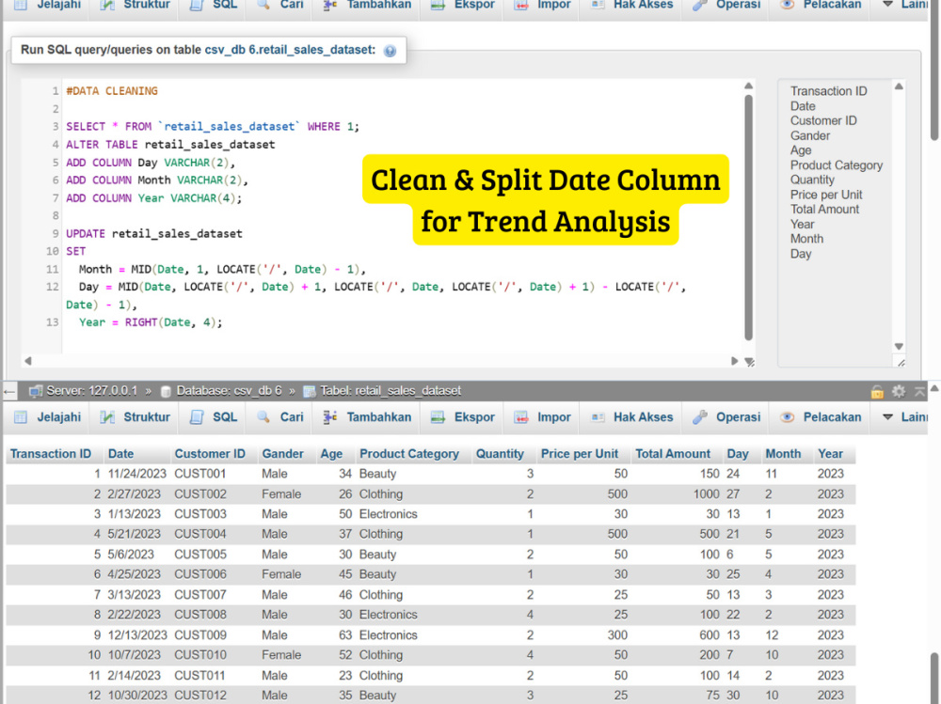
Task: Sort by the Date column header
Action: coord(120,454)
